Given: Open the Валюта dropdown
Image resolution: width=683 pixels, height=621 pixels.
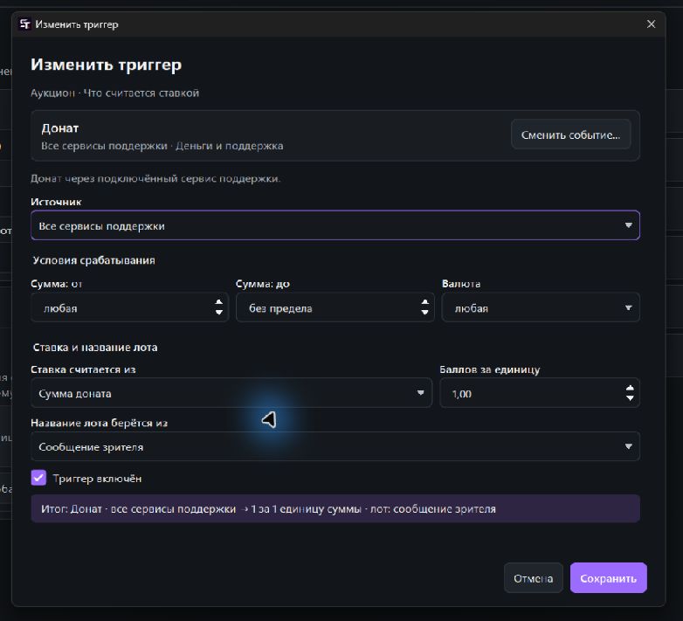Looking at the screenshot, I should tap(541, 307).
